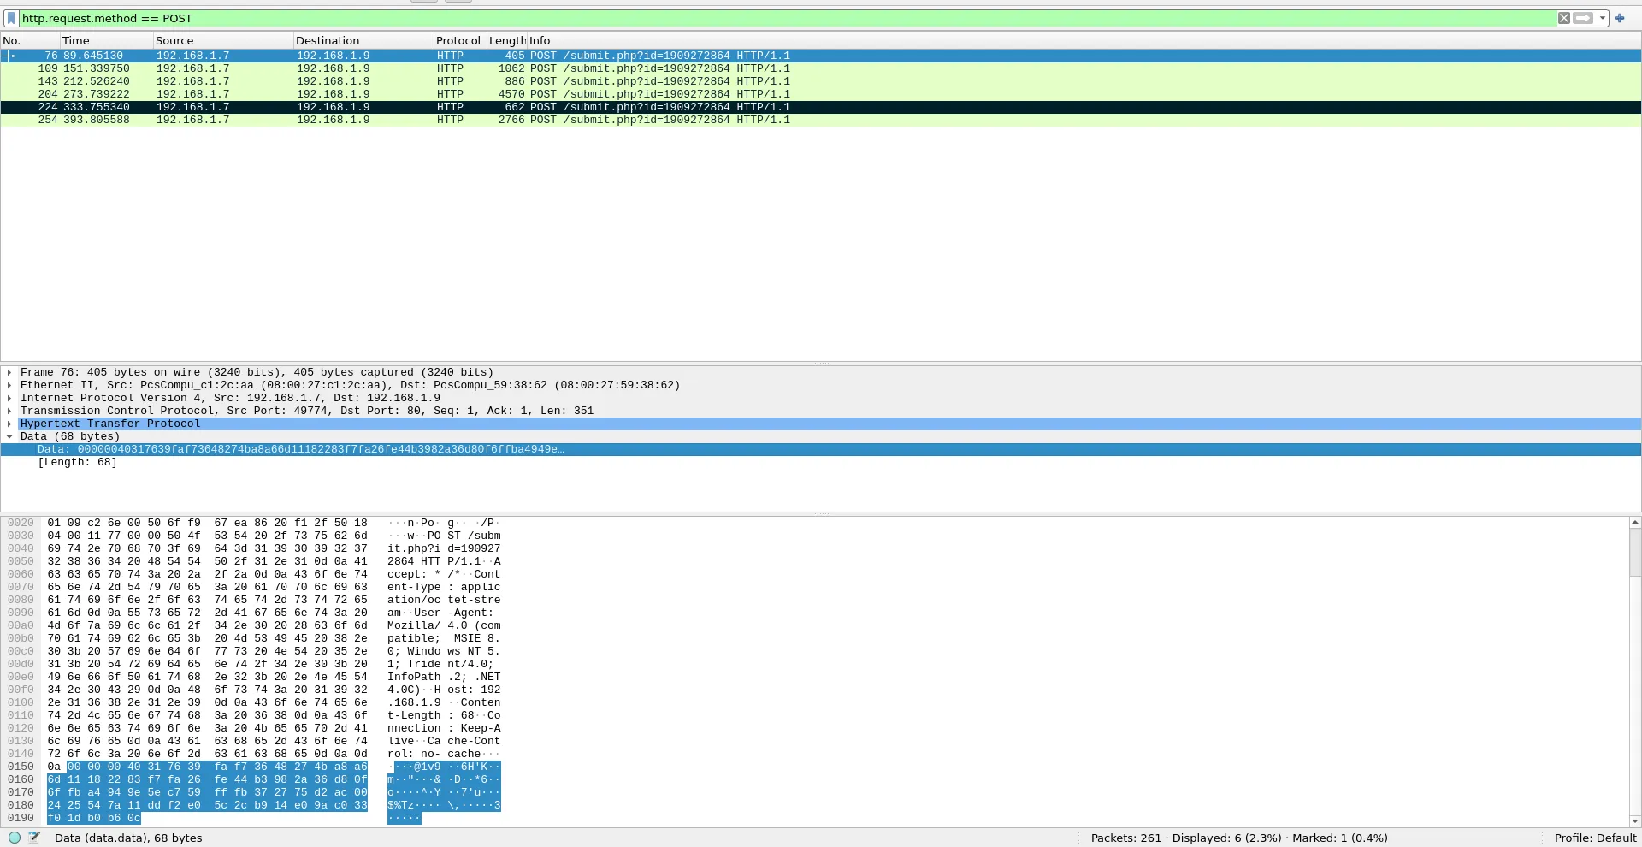Click 'Data (data.data), 68 bytes' status text
This screenshot has height=847, width=1642.
point(128,838)
